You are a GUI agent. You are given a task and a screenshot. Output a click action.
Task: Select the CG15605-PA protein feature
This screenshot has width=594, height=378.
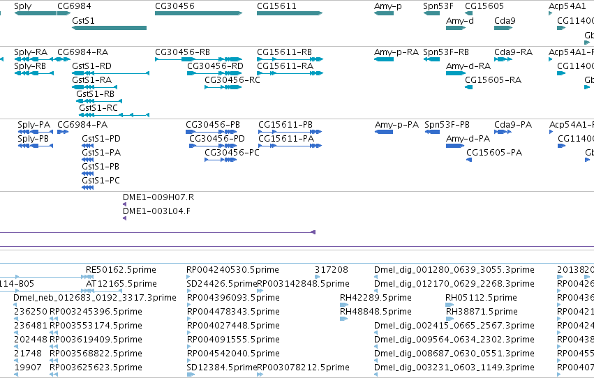(x=469, y=160)
